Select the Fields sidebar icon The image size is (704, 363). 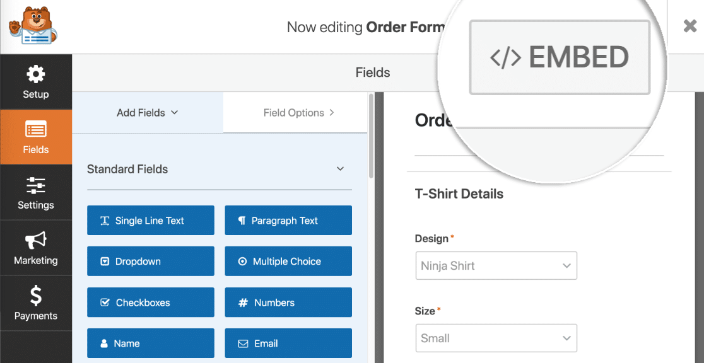point(35,130)
